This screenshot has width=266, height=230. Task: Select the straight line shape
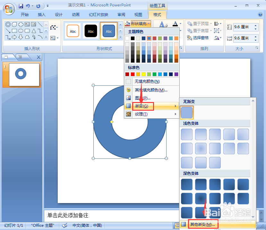(x=40, y=24)
